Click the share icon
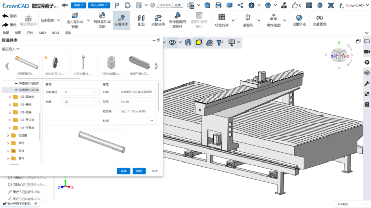 pos(240,5)
